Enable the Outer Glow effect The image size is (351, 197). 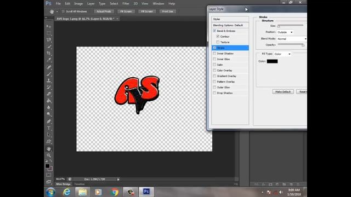click(x=214, y=88)
